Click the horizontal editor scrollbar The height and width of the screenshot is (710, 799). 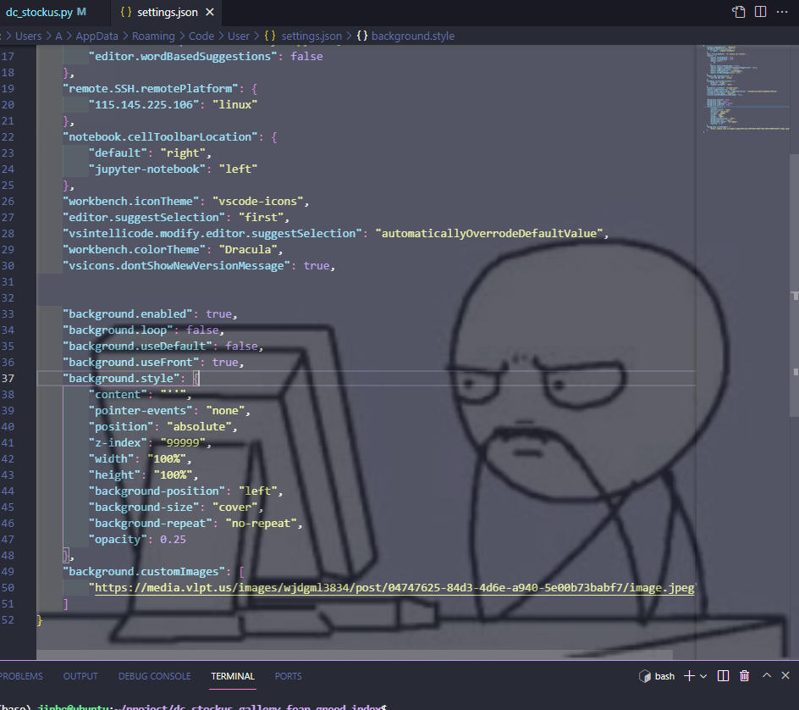pos(355,655)
